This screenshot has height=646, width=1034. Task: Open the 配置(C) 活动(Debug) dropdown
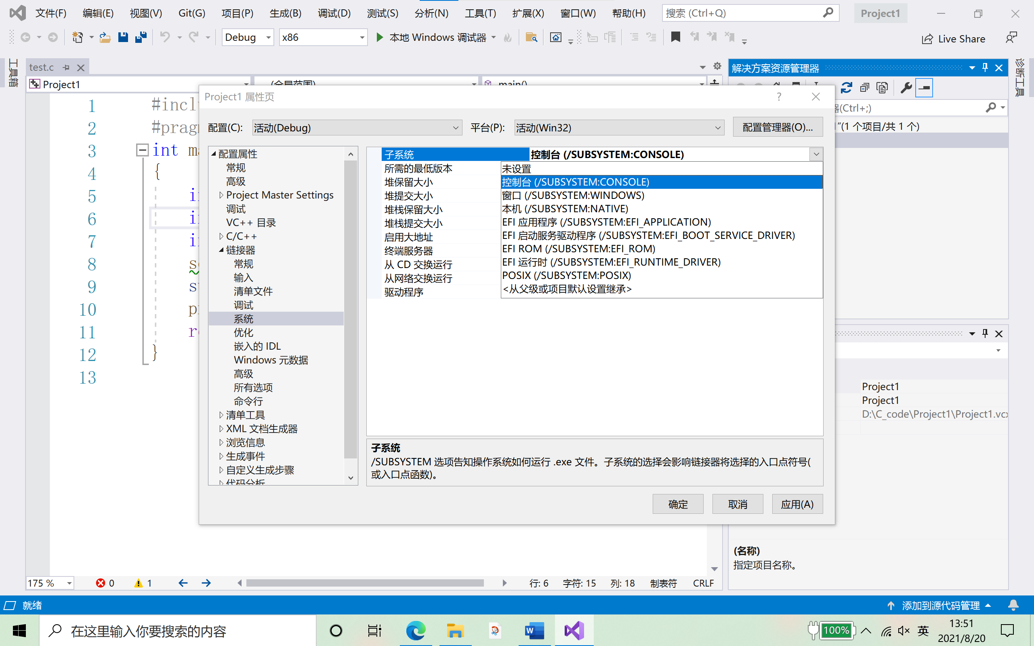tap(356, 127)
